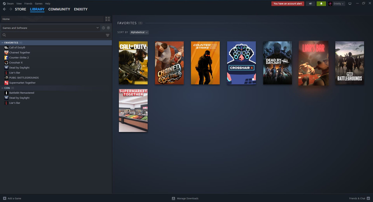Open the Supermarket Together cover art
This screenshot has width=373, height=202.
tap(133, 111)
